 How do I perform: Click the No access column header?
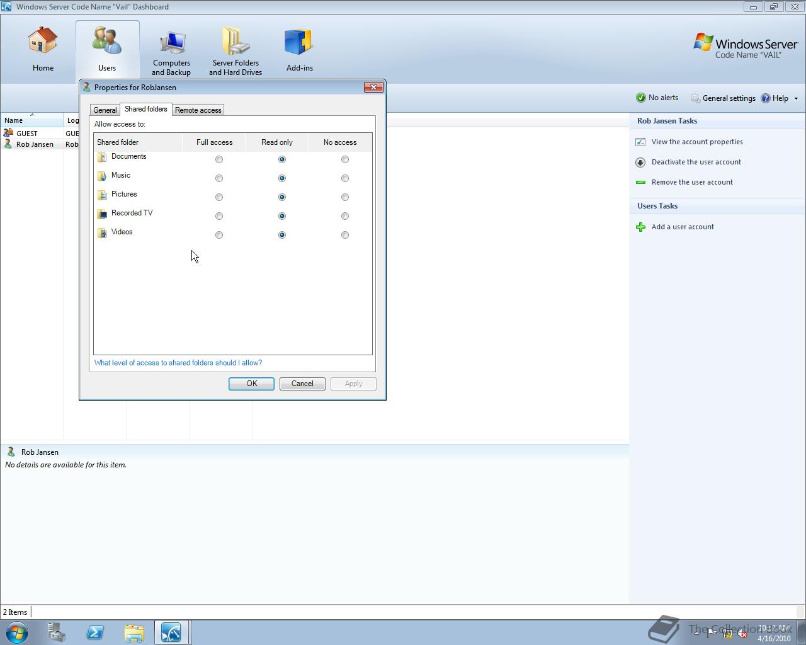tap(340, 142)
